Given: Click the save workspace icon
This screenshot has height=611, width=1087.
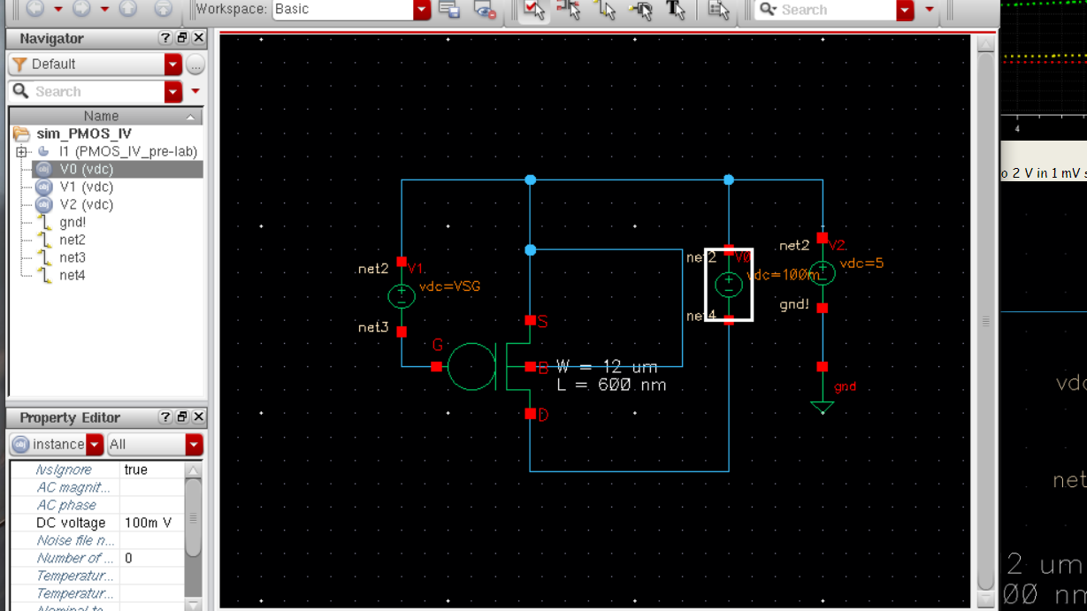Looking at the screenshot, I should tap(449, 10).
